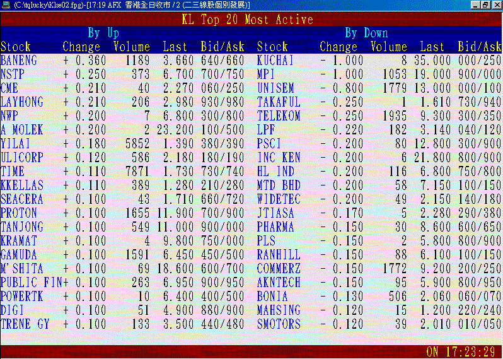
Task: Click KUCHAI's last price 35.000
Action: click(432, 61)
